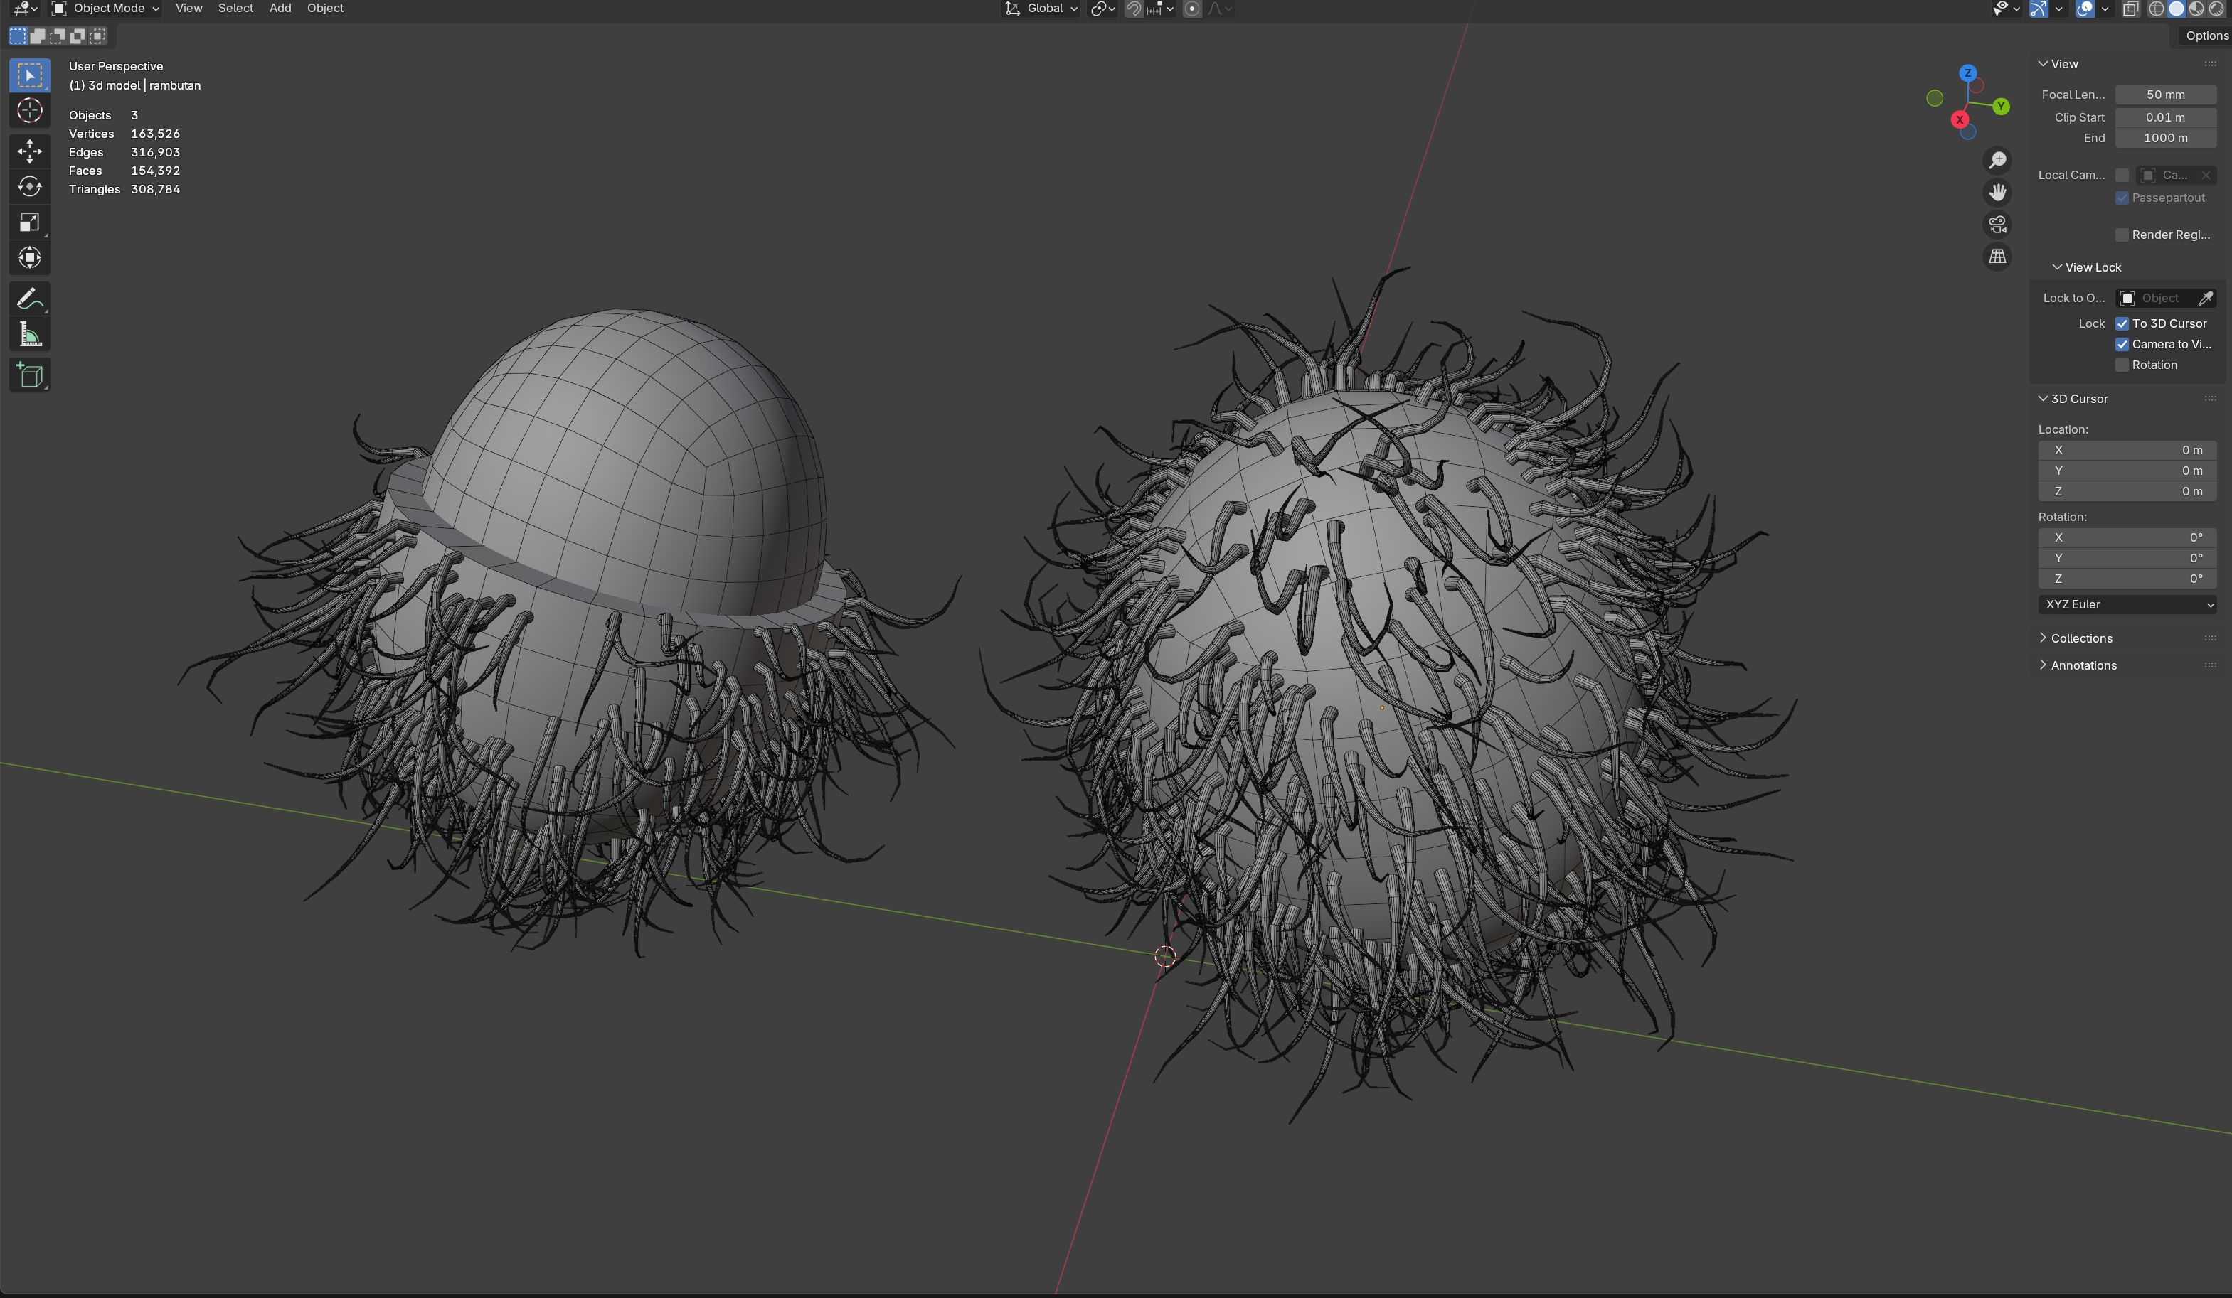Expand the Collections panel
The height and width of the screenshot is (1298, 2232).
[2080, 638]
